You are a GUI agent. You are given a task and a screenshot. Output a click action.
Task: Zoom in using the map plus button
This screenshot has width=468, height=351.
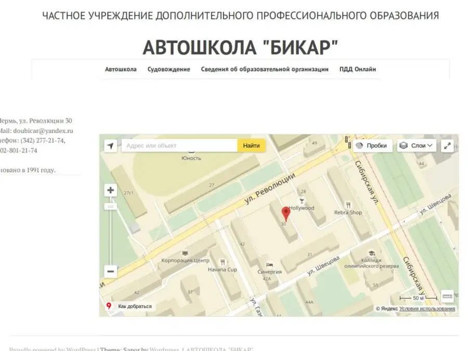pyautogui.click(x=110, y=190)
